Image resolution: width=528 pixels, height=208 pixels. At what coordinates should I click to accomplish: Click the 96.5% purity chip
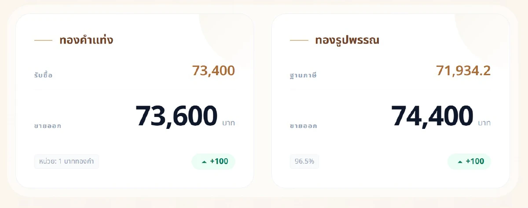click(304, 161)
